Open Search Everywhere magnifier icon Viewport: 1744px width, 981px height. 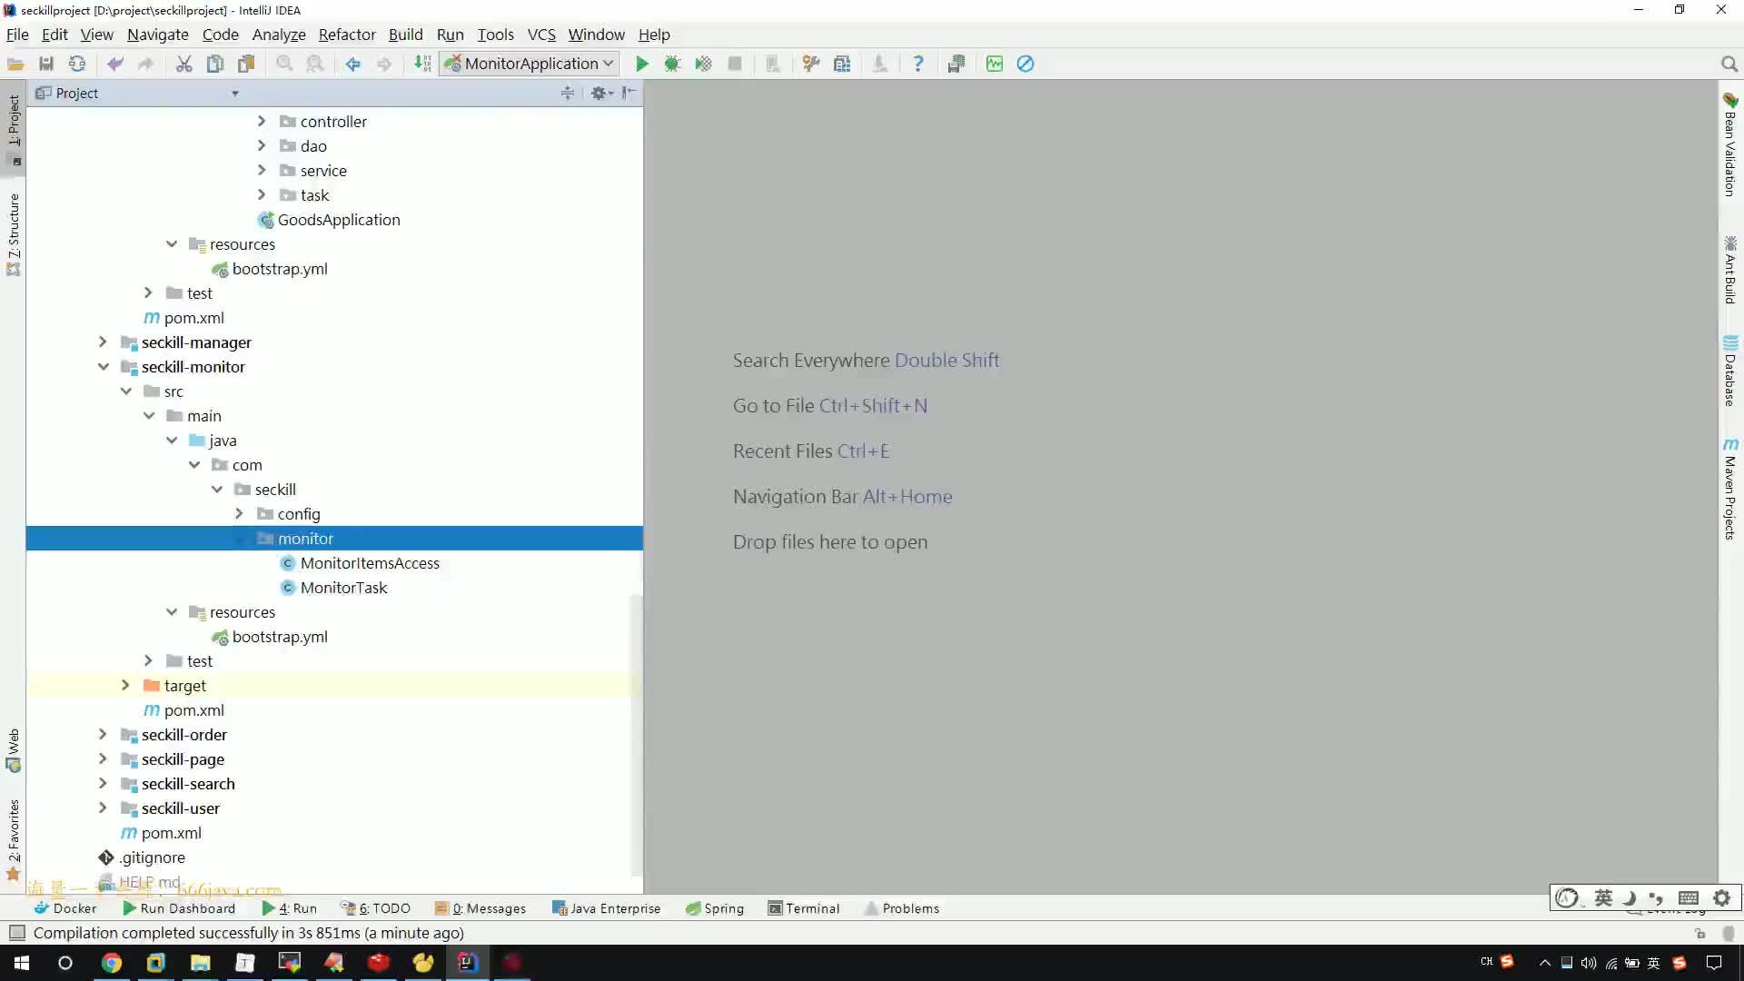1729,64
